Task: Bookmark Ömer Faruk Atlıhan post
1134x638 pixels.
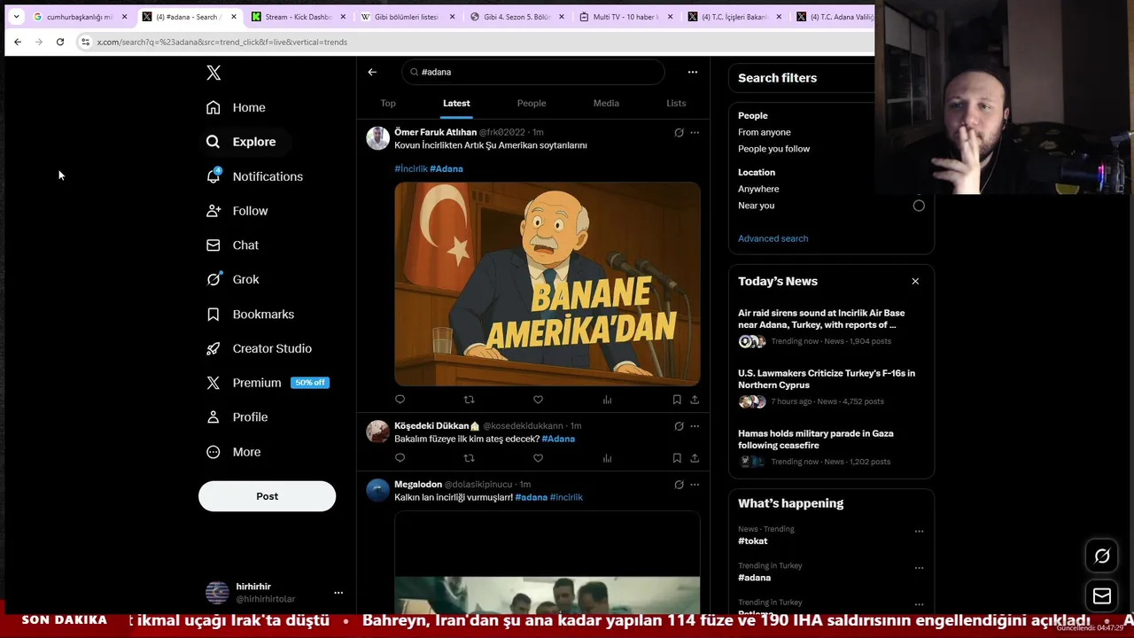Action: [x=677, y=400]
